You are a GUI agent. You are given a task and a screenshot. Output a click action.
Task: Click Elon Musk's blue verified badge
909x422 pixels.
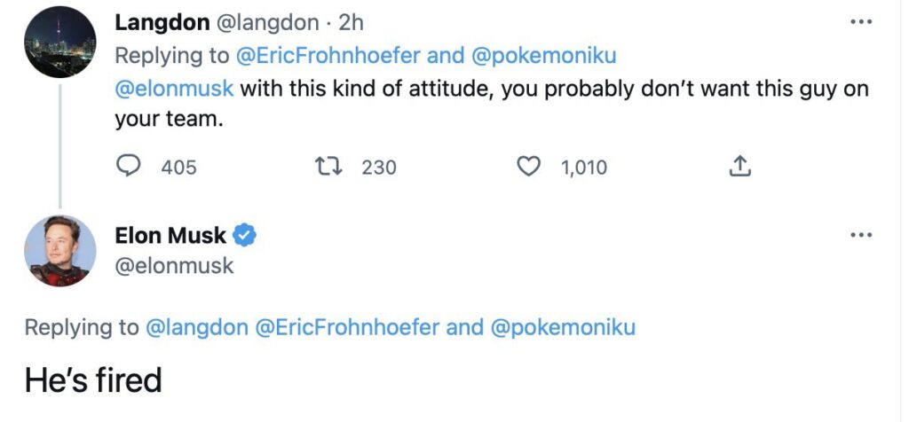click(x=245, y=235)
